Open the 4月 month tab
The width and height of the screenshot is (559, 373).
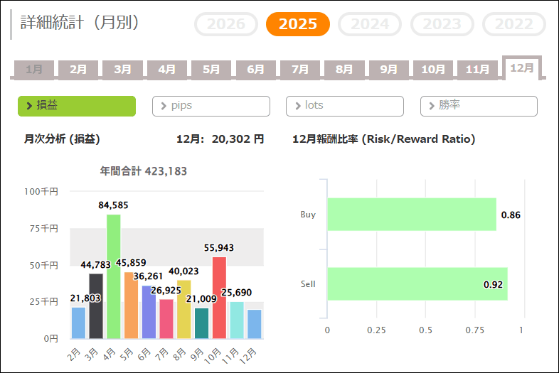click(x=167, y=70)
